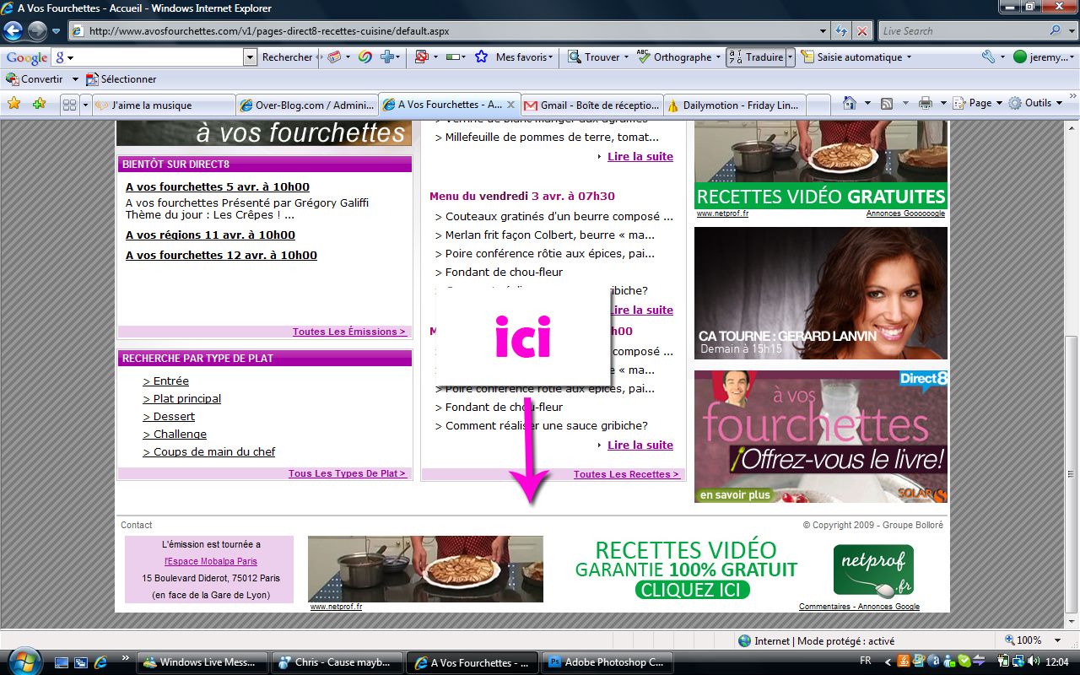The image size is (1080, 675).
Task: Click the Gerard Lanvin promo image
Action: pos(821,293)
